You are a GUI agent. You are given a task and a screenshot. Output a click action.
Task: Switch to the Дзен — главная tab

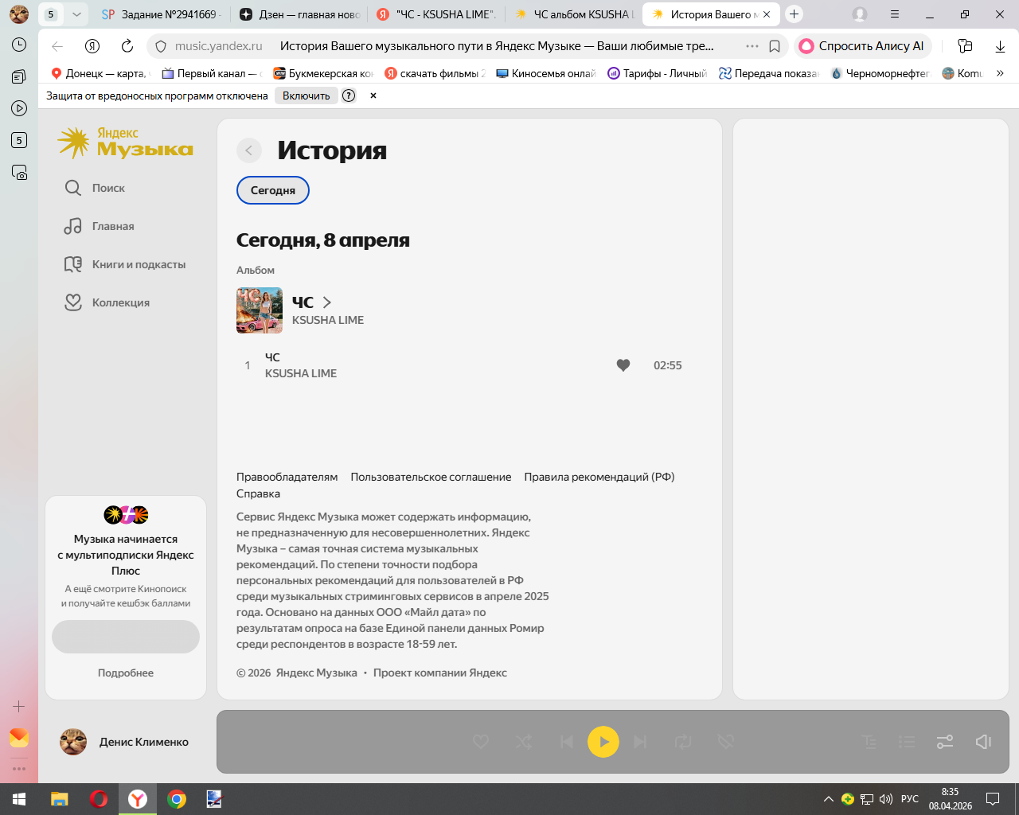300,14
